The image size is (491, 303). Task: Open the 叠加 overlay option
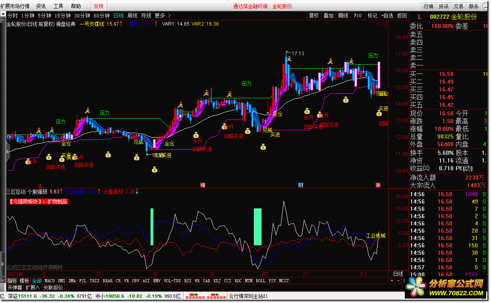[329, 15]
